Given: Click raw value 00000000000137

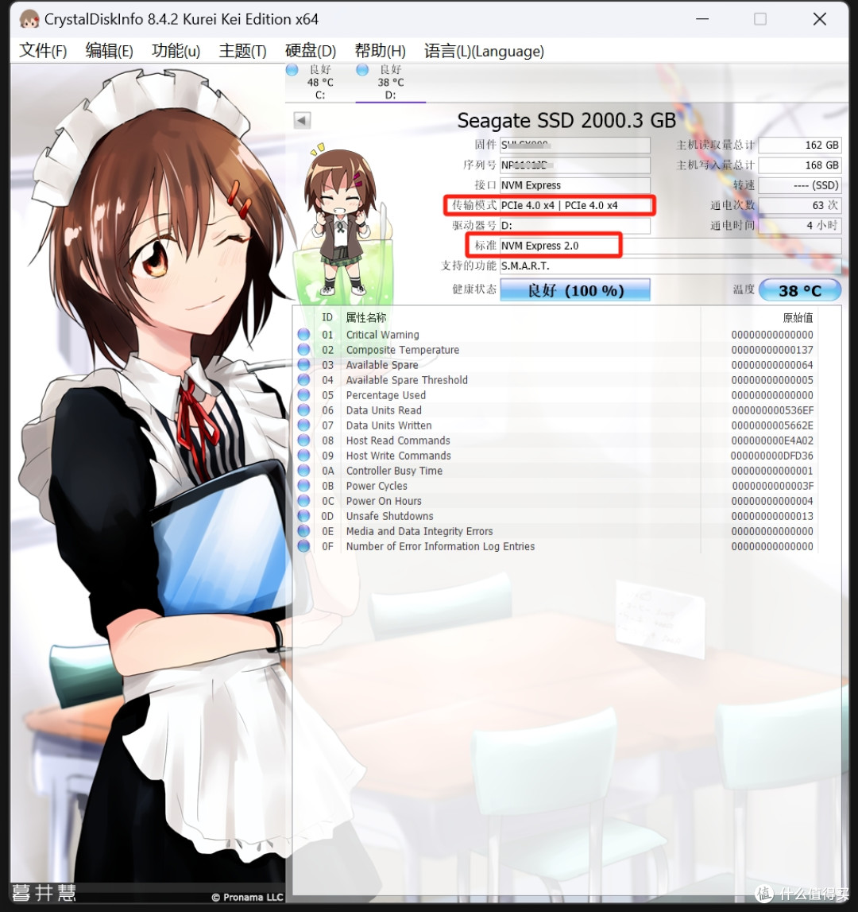Looking at the screenshot, I should [772, 350].
